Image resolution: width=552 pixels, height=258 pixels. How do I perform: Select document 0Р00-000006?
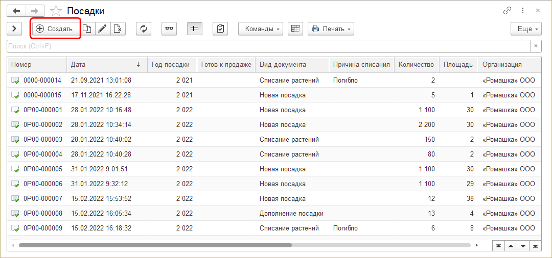(274, 184)
